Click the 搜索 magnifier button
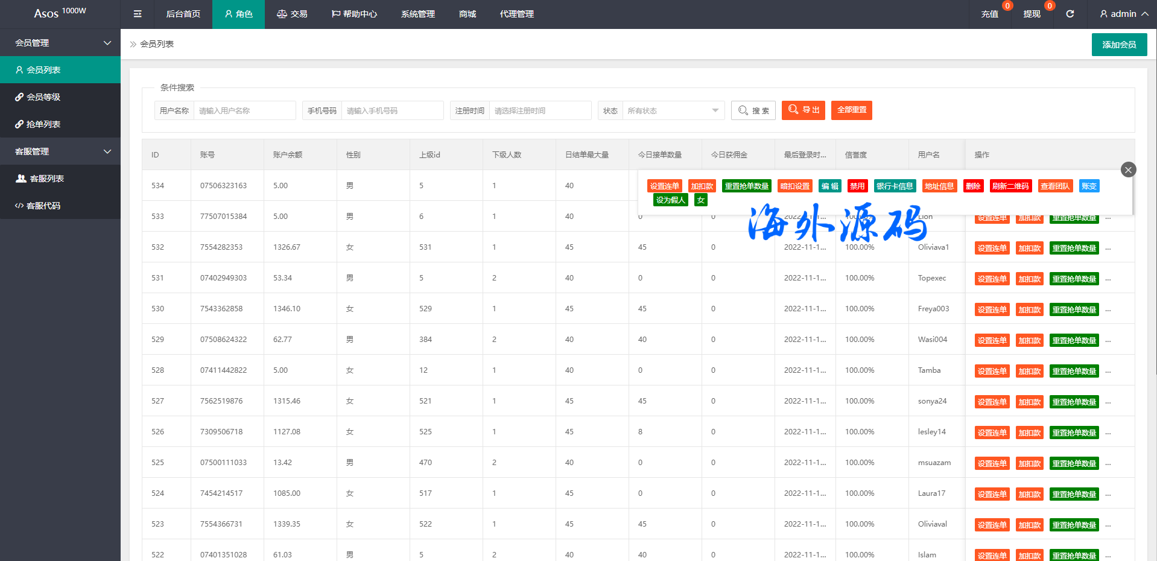 753,110
